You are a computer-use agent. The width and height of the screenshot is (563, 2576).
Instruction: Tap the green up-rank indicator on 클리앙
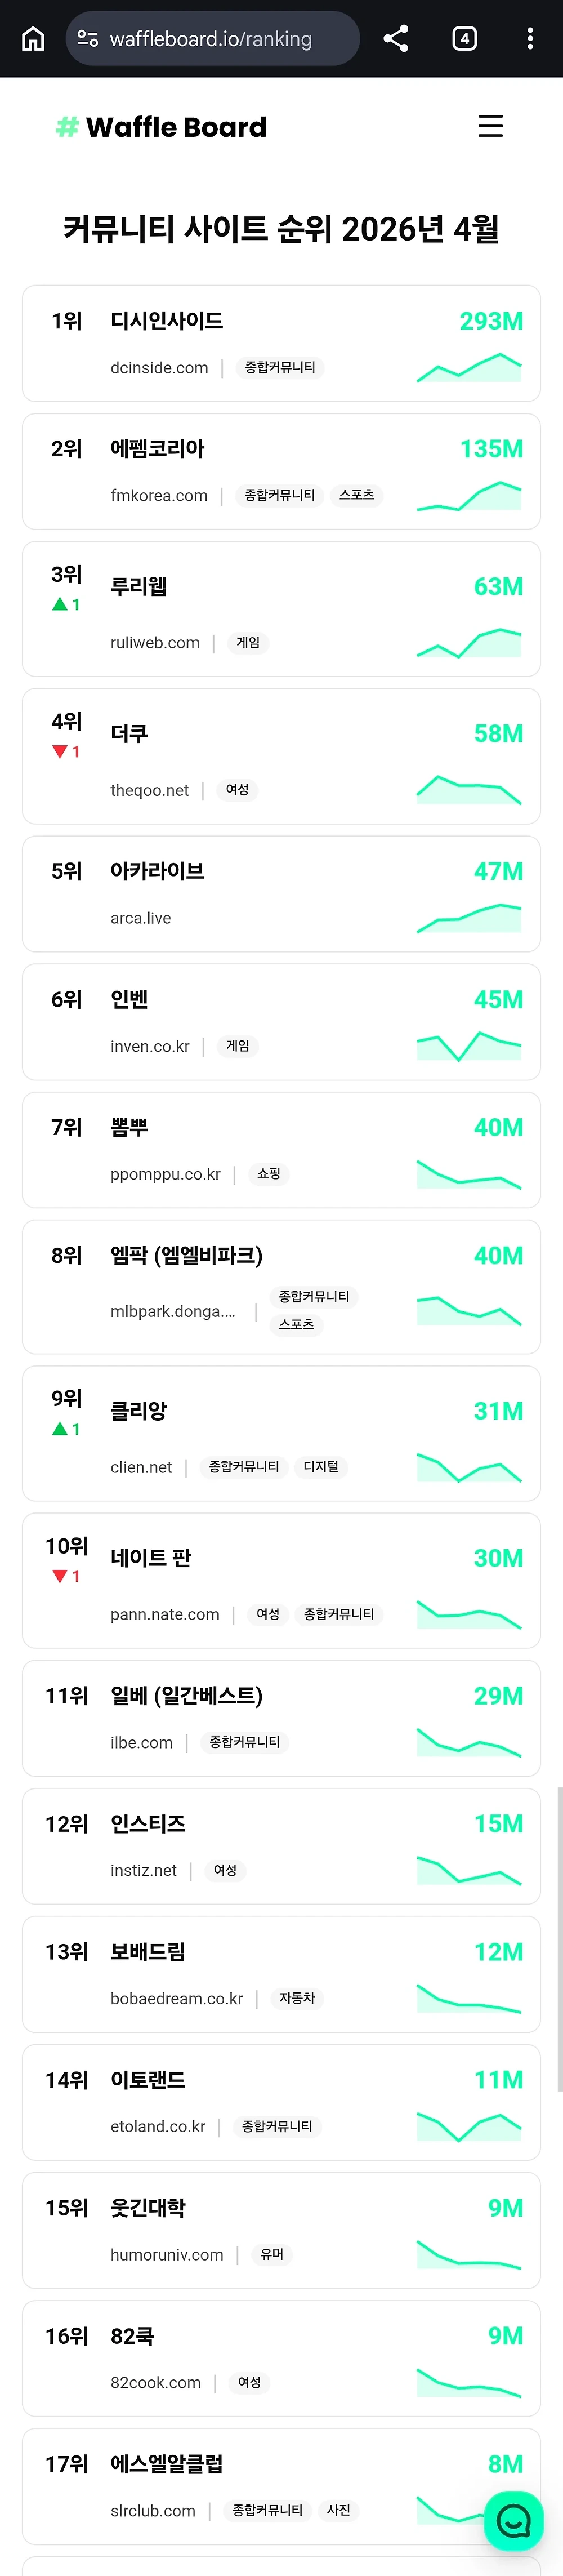66,1429
